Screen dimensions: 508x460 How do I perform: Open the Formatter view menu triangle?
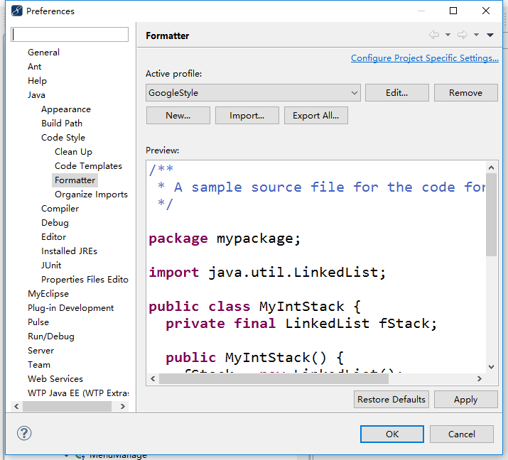point(490,35)
